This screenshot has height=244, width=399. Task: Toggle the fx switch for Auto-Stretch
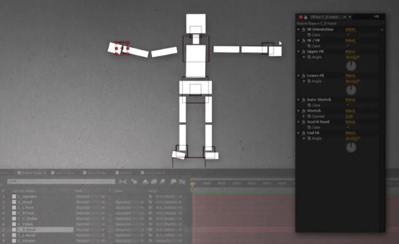[x=303, y=100]
